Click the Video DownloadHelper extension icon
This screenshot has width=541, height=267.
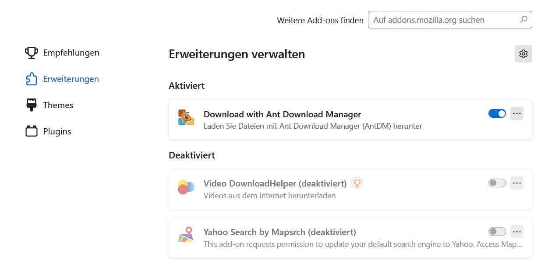click(x=186, y=187)
